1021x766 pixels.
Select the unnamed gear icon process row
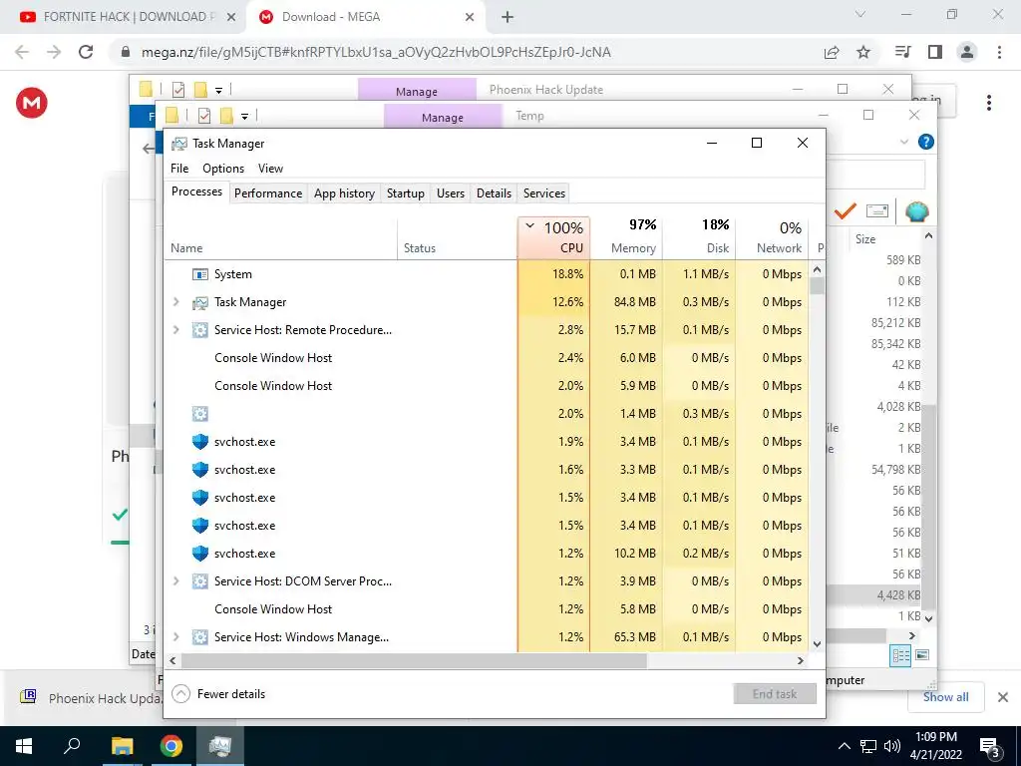486,414
